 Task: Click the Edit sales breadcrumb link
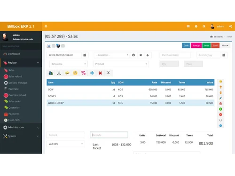point(217,37)
